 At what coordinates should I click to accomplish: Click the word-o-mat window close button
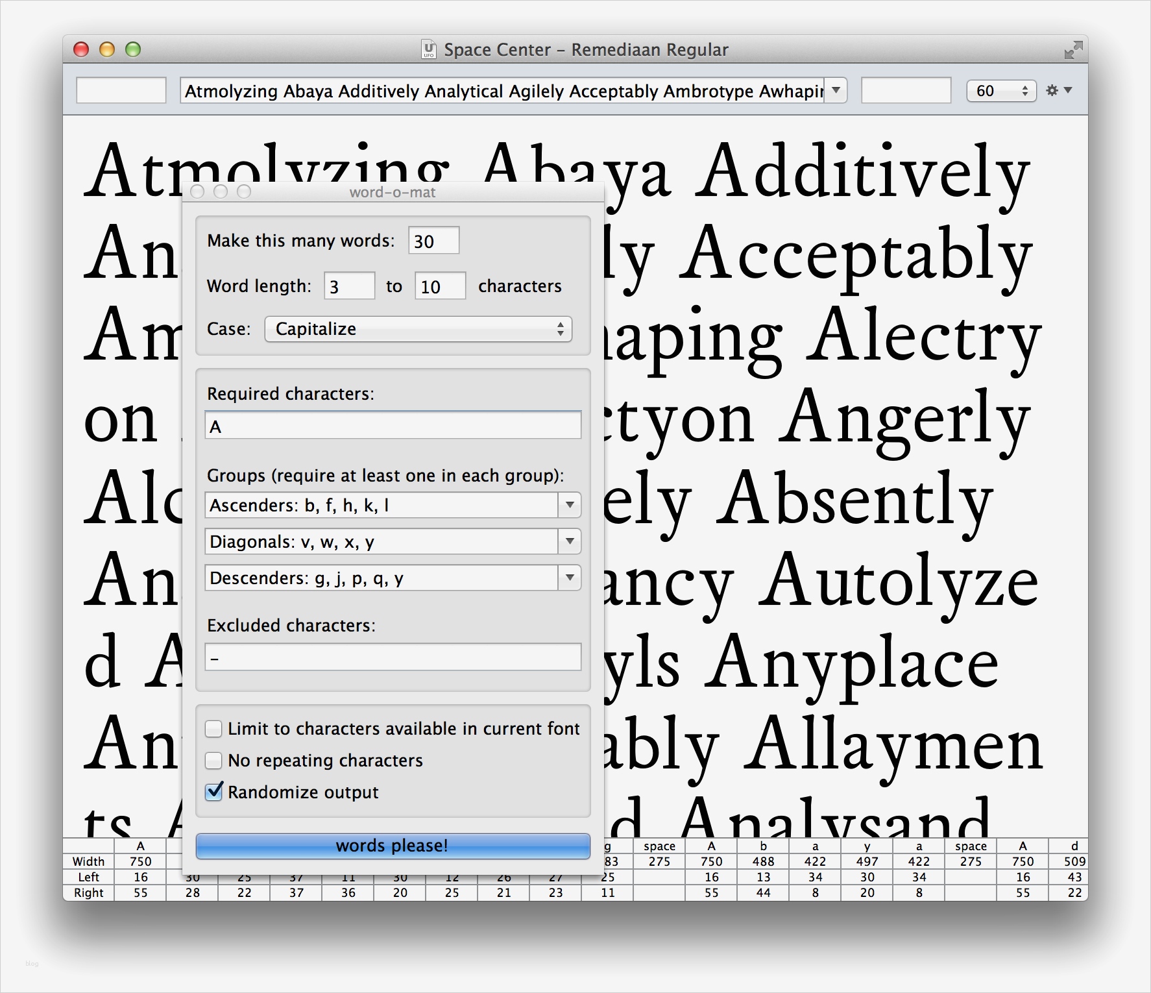tap(198, 191)
